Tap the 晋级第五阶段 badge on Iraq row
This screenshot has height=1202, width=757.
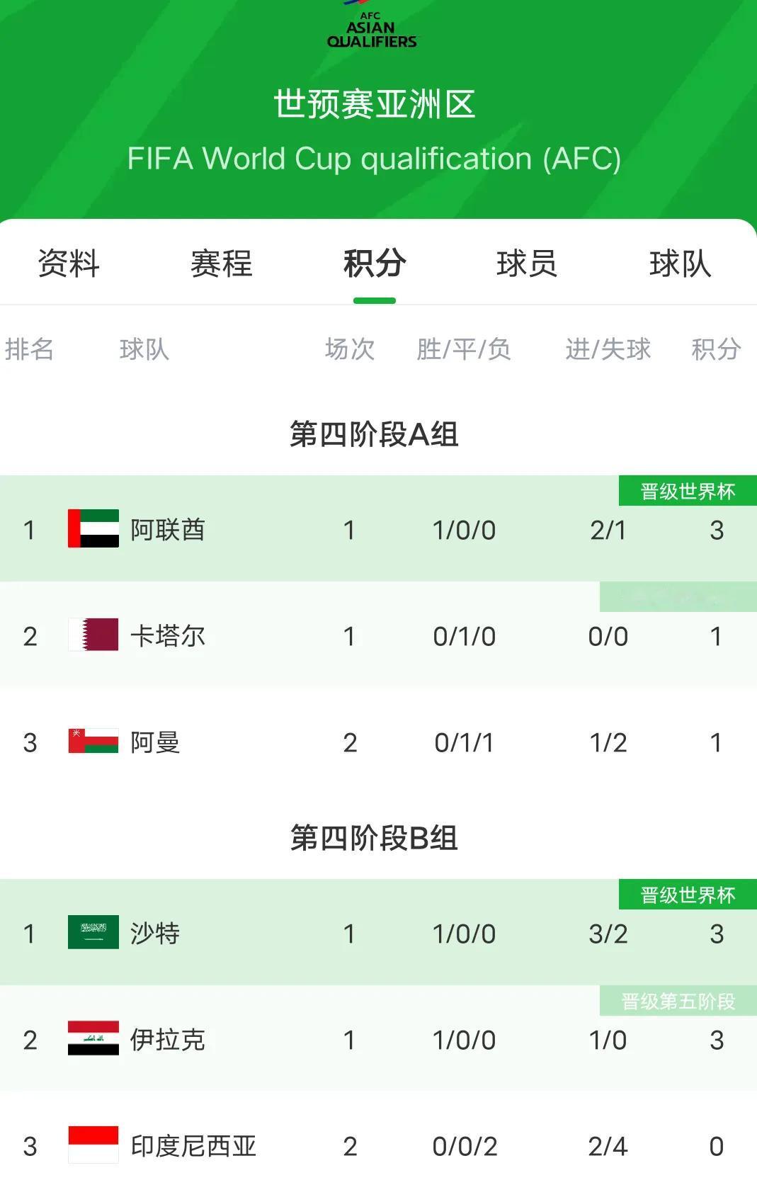[x=678, y=1001]
